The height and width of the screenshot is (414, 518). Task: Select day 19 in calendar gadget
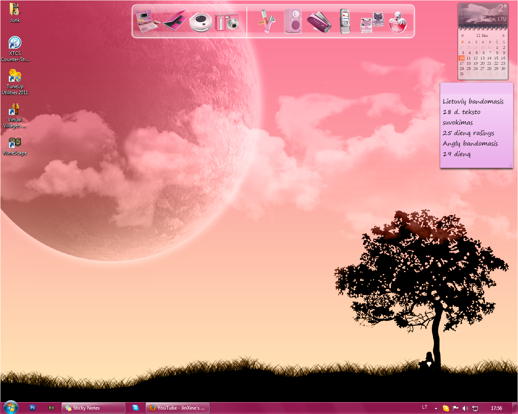(476, 63)
